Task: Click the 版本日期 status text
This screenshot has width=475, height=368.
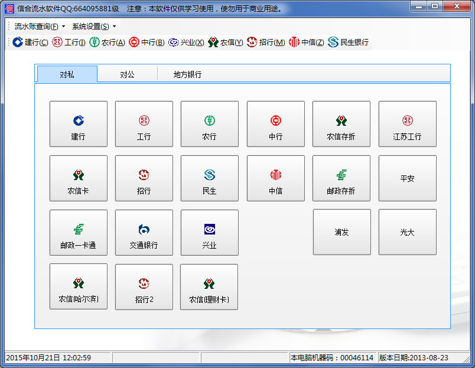Action: tap(414, 358)
